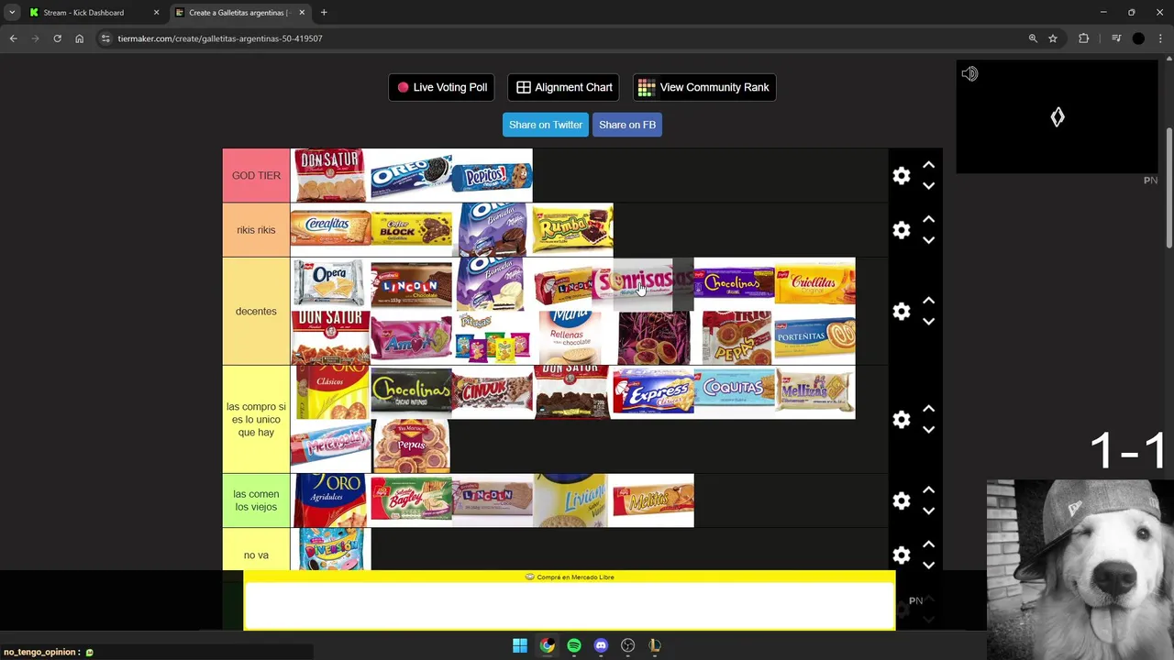Open browser three-dot menu

coord(1159,38)
